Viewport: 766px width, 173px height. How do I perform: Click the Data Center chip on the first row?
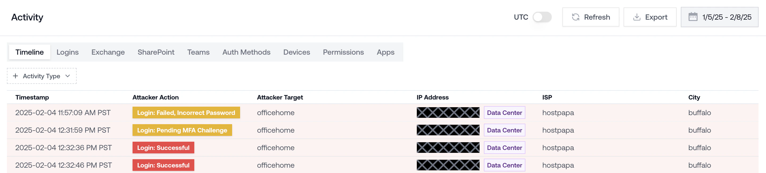pos(504,113)
